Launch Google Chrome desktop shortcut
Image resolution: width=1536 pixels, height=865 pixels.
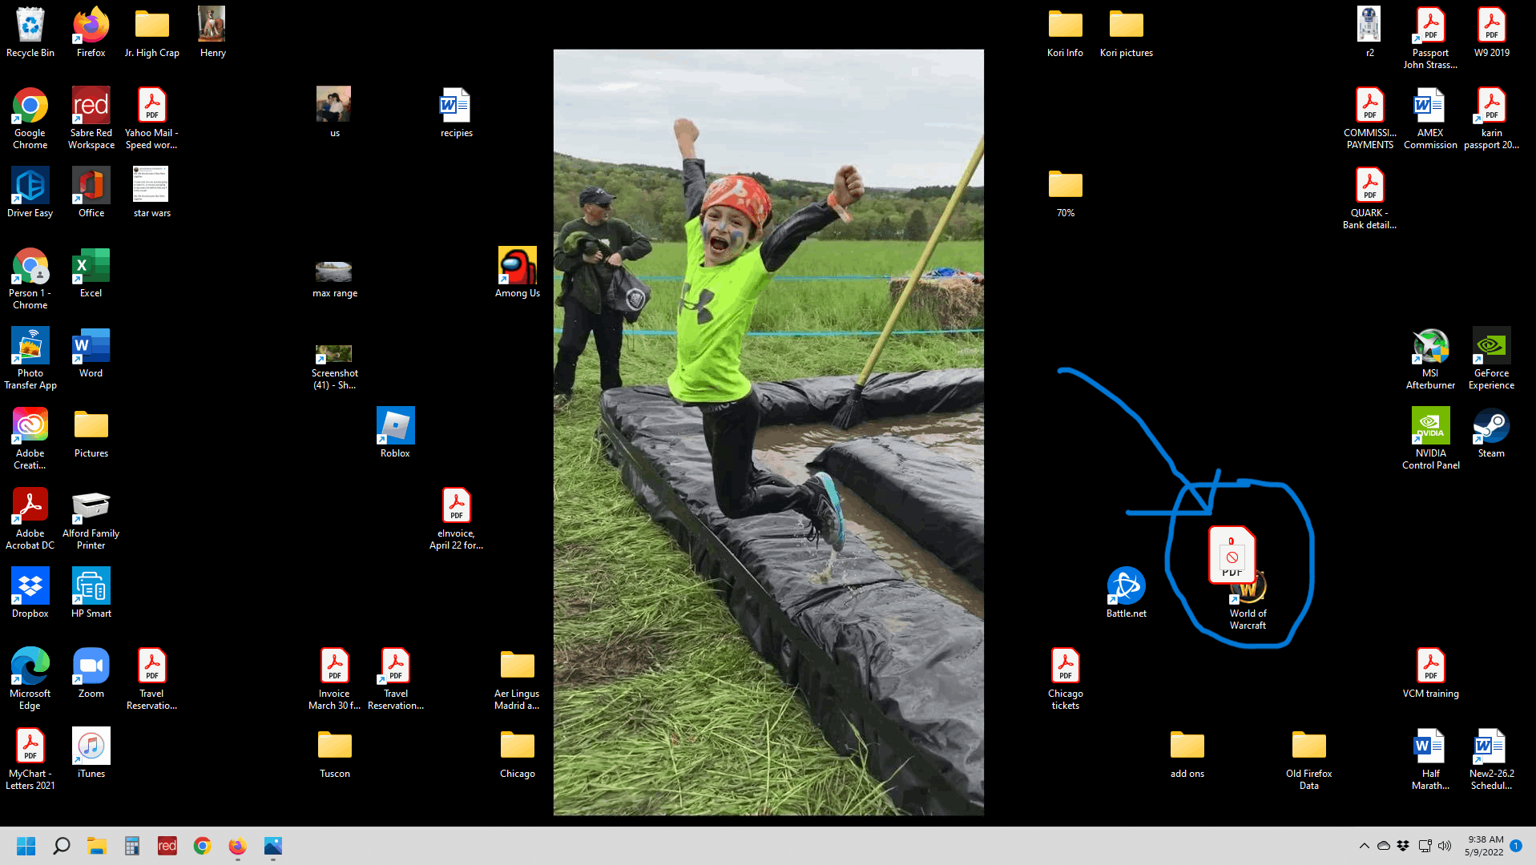click(x=30, y=118)
